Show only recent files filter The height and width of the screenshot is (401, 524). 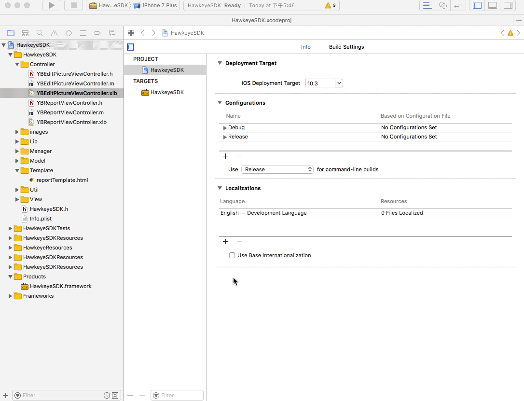[107, 395]
